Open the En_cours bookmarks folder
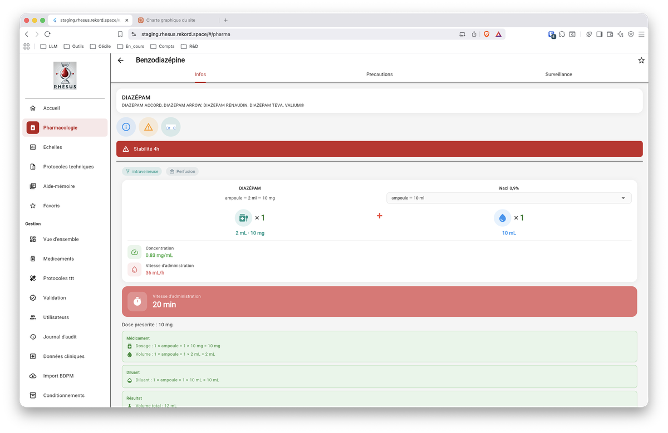This screenshot has height=433, width=668. [x=130, y=46]
